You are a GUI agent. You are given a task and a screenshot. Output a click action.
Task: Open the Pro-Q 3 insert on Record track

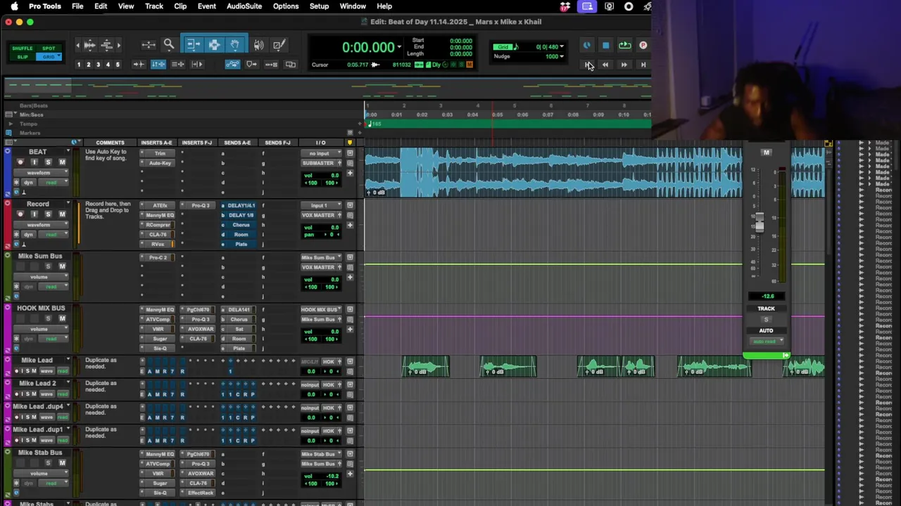click(x=199, y=205)
